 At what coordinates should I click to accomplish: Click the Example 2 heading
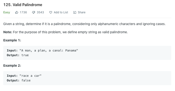(x=12, y=65)
